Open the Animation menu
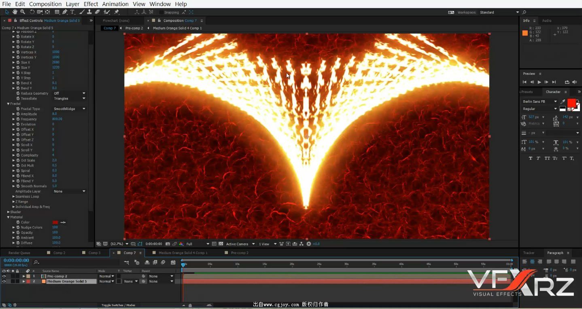The height and width of the screenshot is (309, 582). [115, 4]
